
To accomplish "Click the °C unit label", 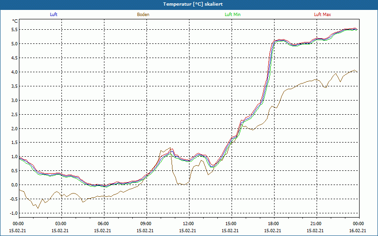I will click(x=15, y=21).
